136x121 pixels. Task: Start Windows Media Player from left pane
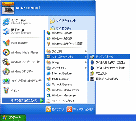pyautogui.click(x=6, y=52)
